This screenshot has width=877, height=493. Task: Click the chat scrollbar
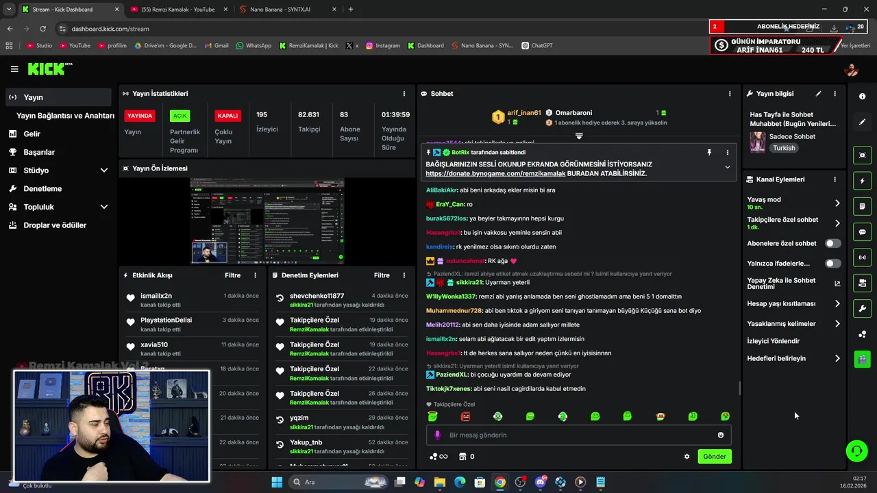point(739,388)
